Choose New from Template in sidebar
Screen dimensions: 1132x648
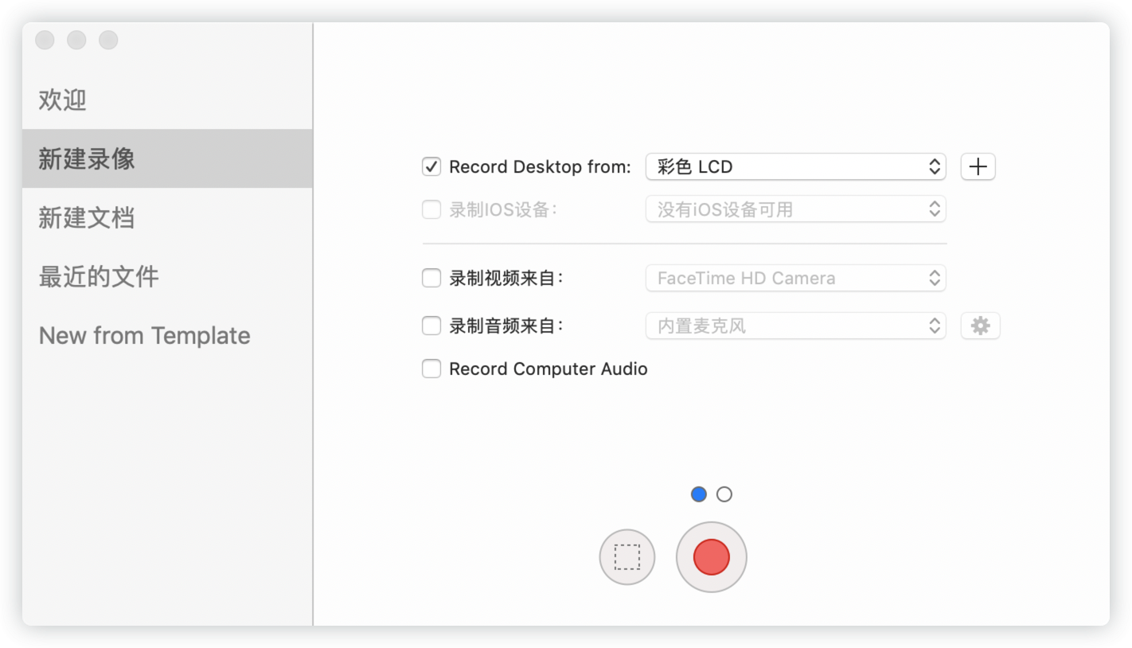tap(167, 335)
